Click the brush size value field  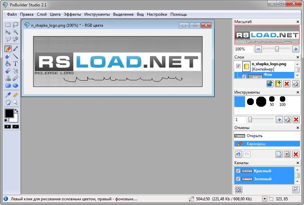[240, 120]
